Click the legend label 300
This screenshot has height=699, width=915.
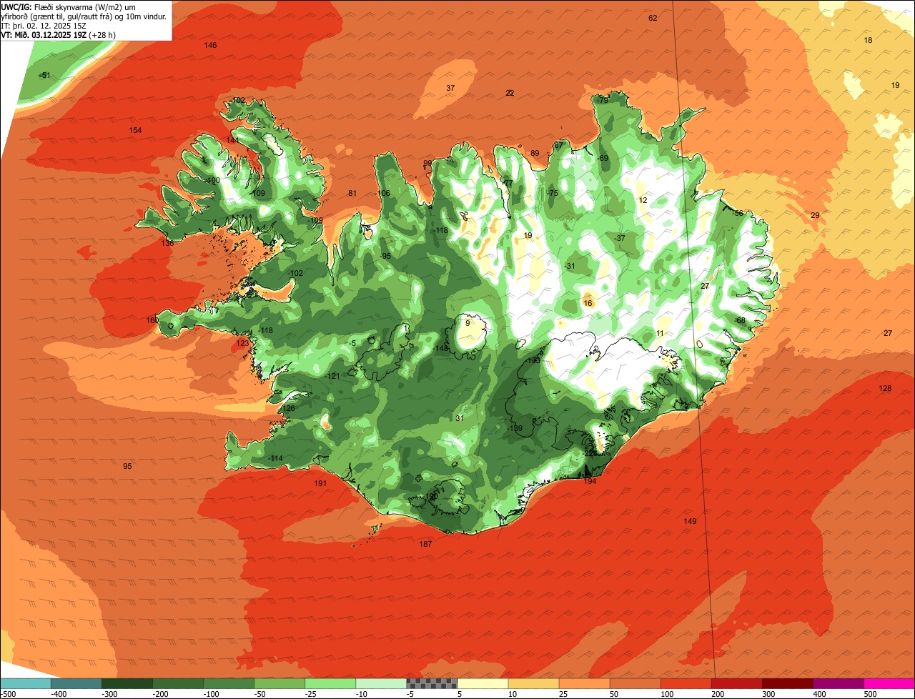(x=768, y=694)
